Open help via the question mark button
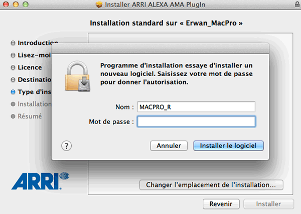The width and height of the screenshot is (301, 214). (x=66, y=146)
